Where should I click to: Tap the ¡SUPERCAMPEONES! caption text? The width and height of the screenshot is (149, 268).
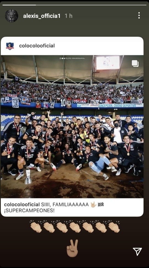point(29,210)
